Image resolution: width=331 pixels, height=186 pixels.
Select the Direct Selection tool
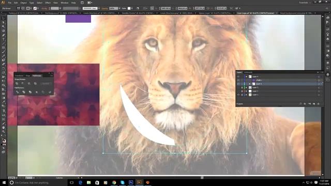pos(4,23)
